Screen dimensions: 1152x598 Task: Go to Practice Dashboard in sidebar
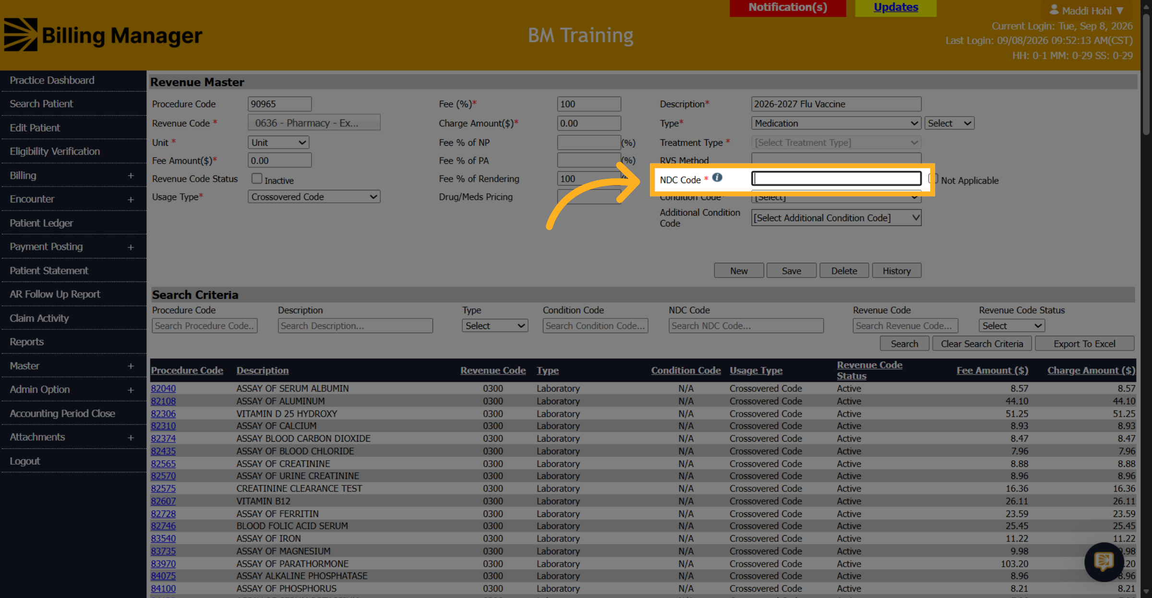point(52,81)
